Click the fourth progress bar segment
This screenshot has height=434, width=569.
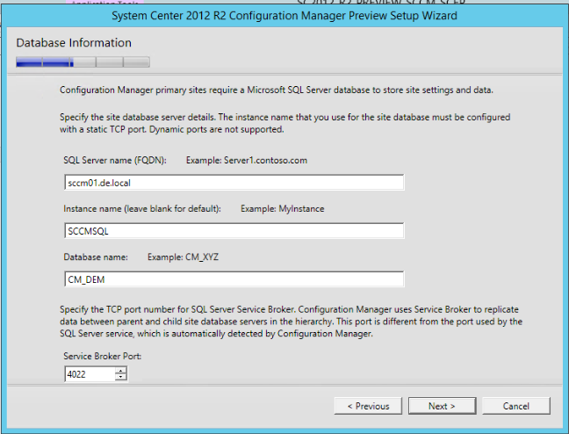110,62
